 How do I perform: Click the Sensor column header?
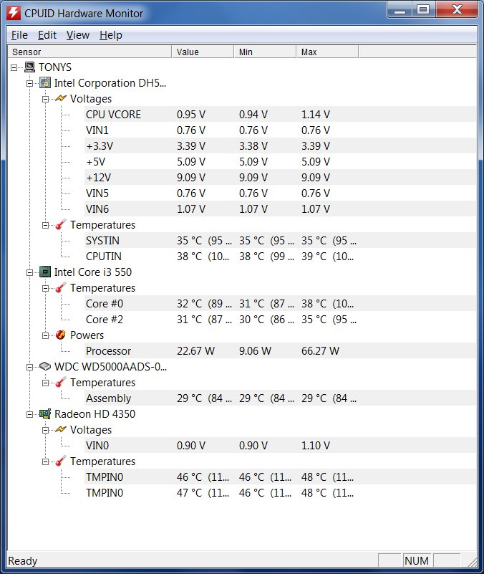point(89,52)
